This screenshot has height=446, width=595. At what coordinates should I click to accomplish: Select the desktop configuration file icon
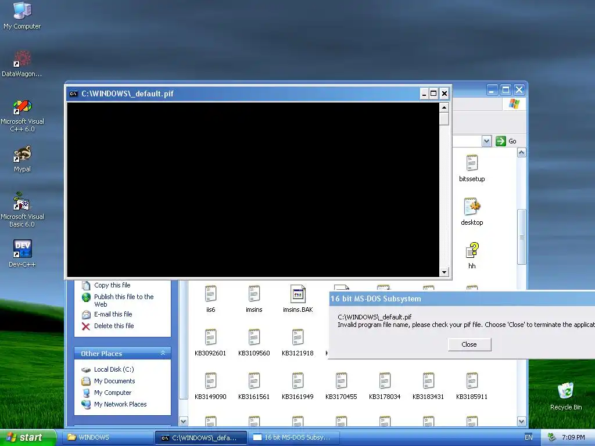tap(472, 211)
